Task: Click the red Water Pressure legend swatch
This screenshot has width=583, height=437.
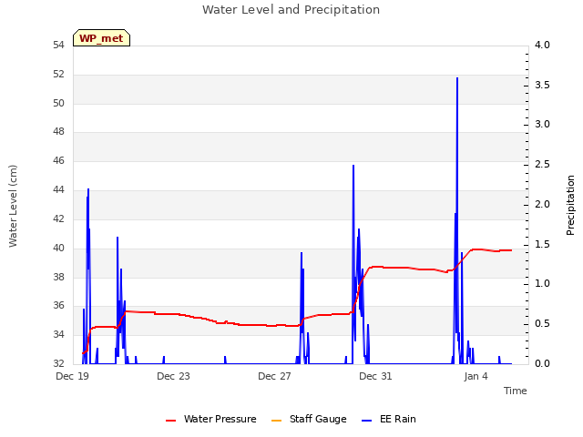Action: coord(170,421)
